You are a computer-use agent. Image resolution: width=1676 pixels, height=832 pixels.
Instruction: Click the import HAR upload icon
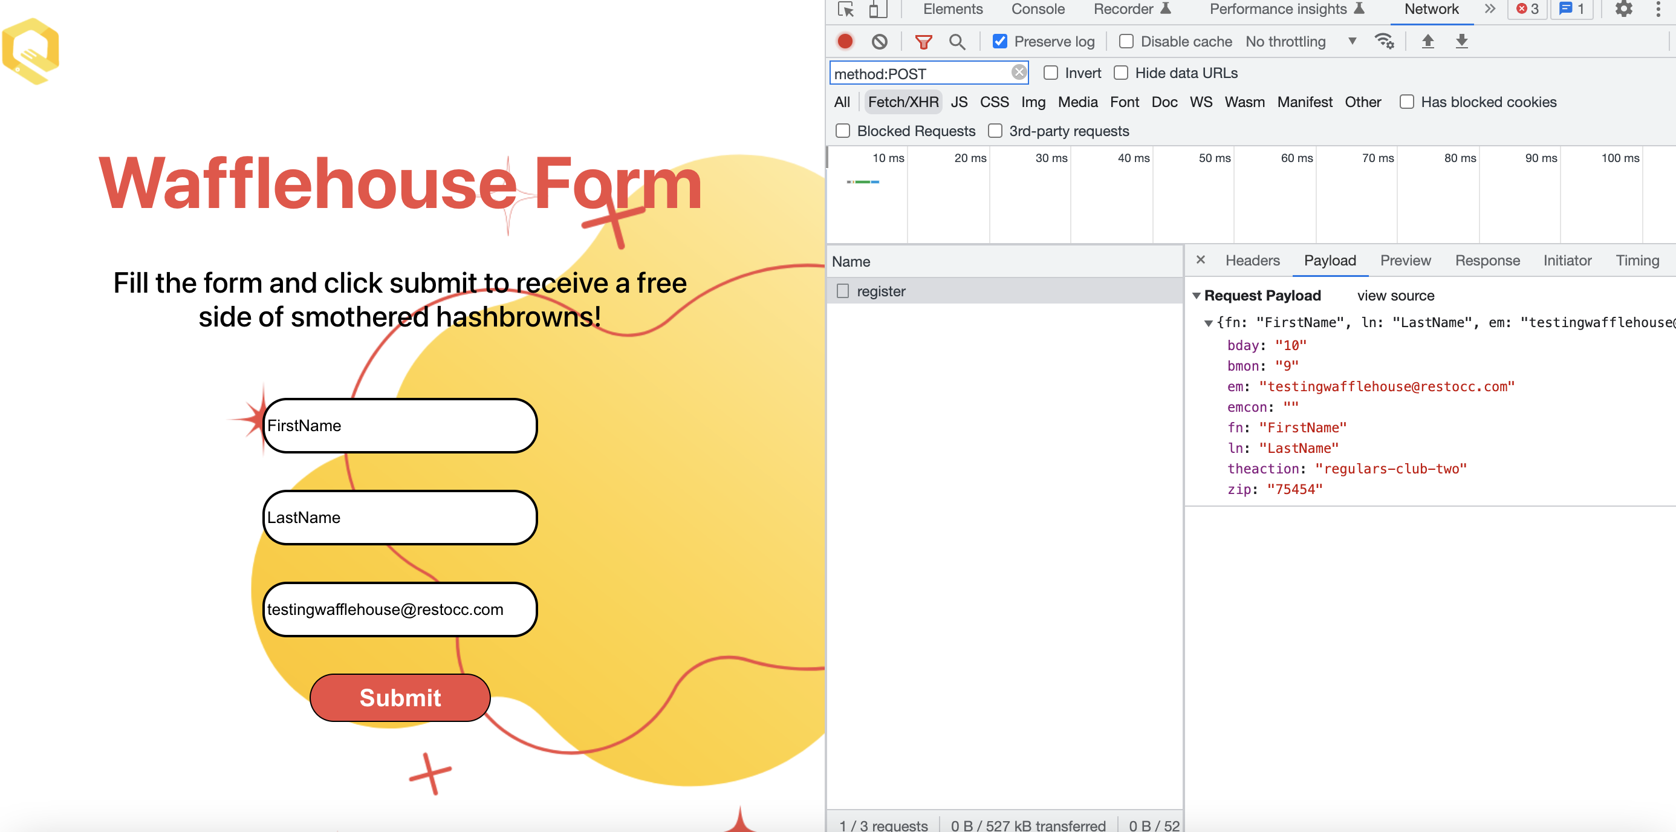(x=1428, y=42)
